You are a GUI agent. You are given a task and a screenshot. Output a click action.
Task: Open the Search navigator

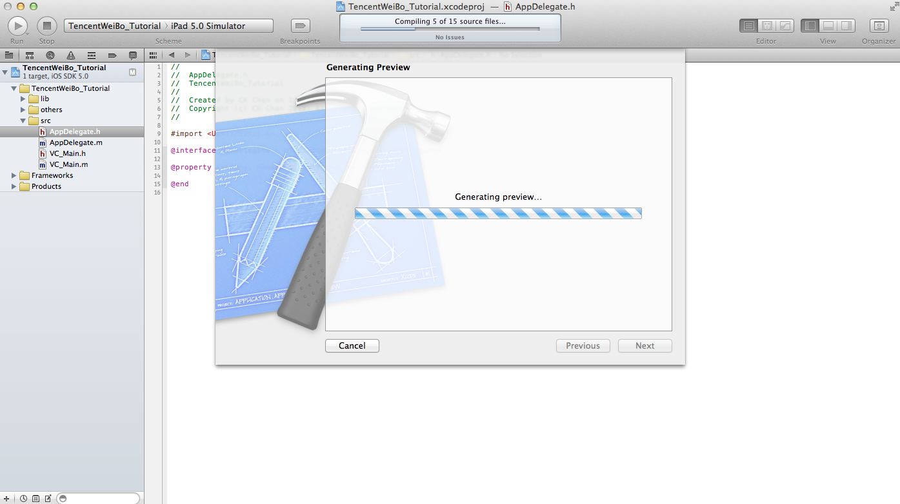(50, 55)
